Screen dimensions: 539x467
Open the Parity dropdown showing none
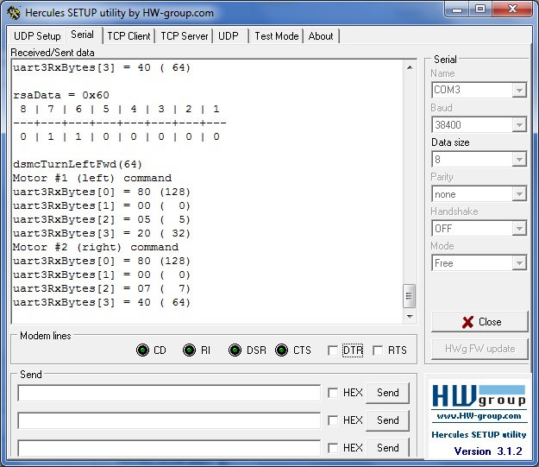tap(519, 194)
